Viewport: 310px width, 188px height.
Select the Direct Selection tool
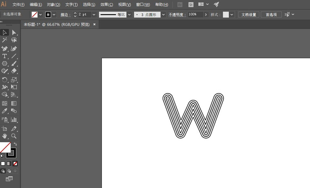(x=14, y=33)
